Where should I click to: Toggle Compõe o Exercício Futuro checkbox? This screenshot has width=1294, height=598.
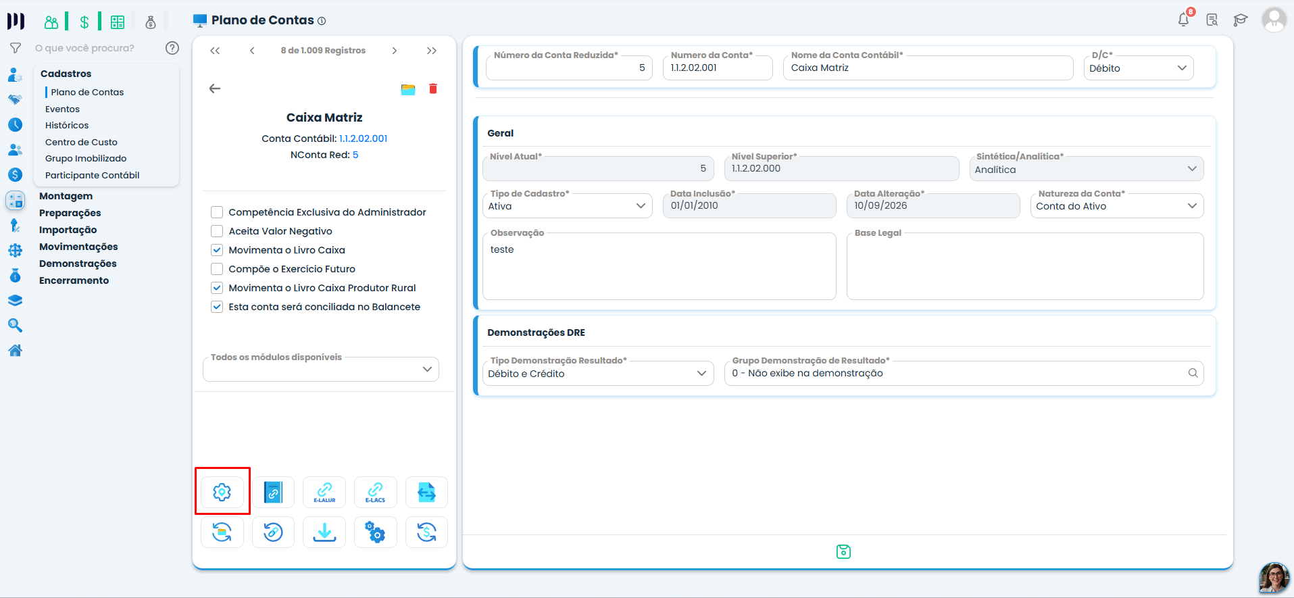point(217,269)
